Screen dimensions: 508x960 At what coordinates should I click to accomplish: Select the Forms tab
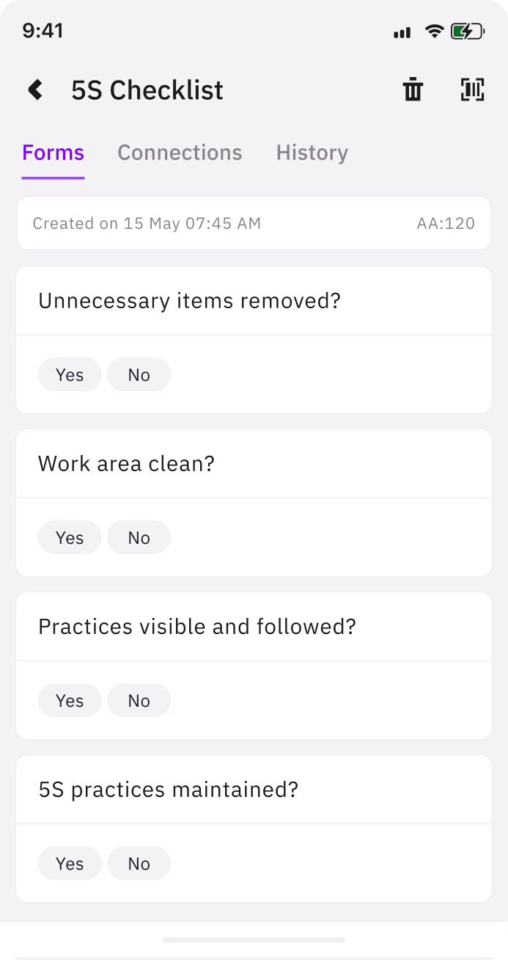click(52, 153)
